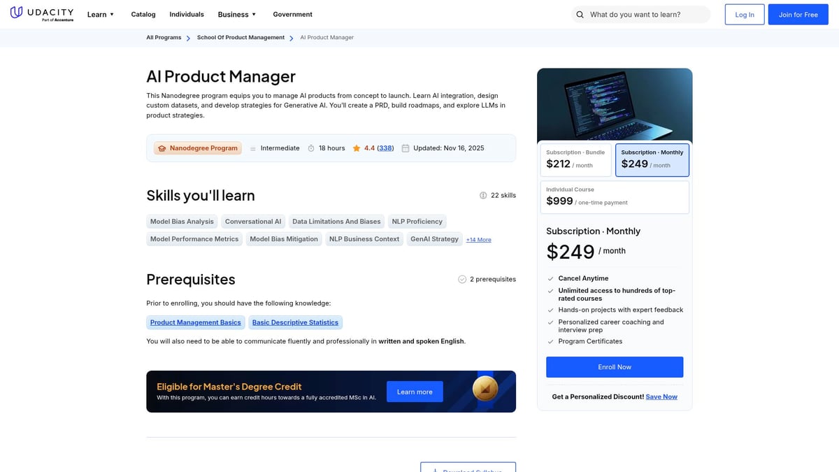Viewport: 839px width, 472px height.
Task: Click the Nanodegree Program badge
Action: (198, 148)
